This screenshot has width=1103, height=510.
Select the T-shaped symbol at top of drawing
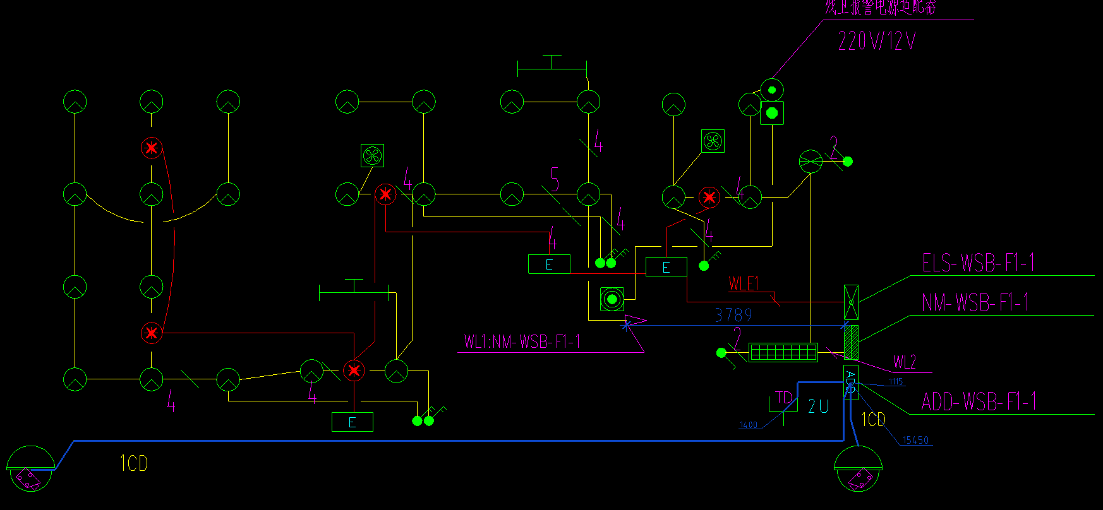(x=552, y=65)
